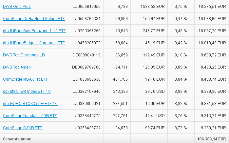Open ComStage Nasdaq-100® ETF link

tap(30, 116)
